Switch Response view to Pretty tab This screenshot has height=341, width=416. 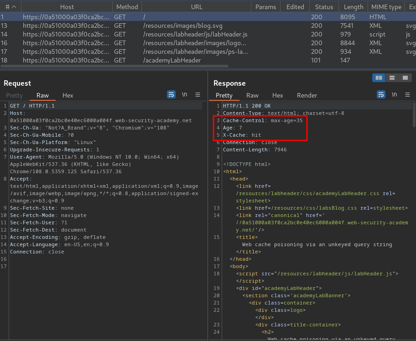pos(224,95)
